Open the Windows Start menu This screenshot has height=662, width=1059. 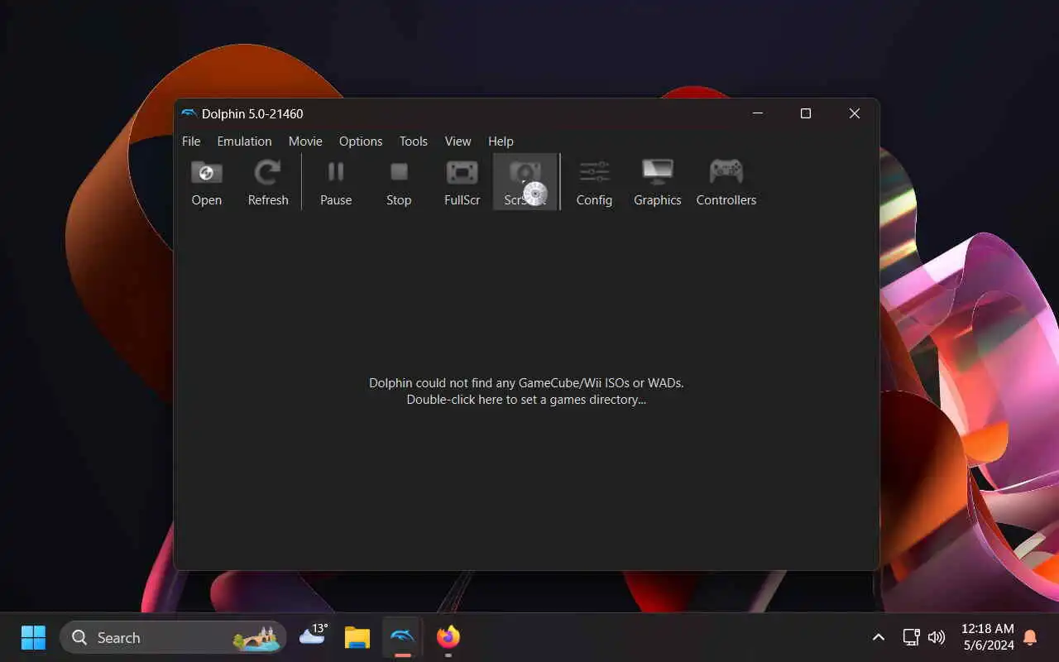tap(33, 637)
